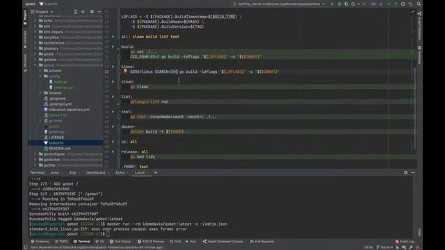Screen dimensions: 445x250
Task: Open the Graph Database Console tool window
Action: click(222, 242)
